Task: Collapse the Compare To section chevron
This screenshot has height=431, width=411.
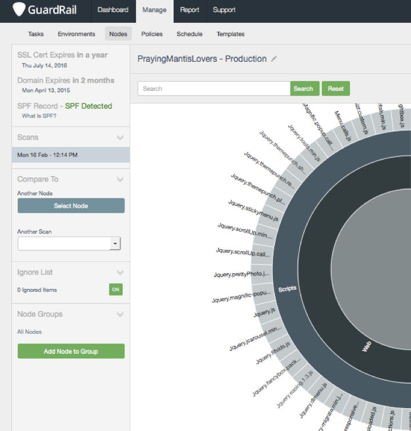Action: 120,179
